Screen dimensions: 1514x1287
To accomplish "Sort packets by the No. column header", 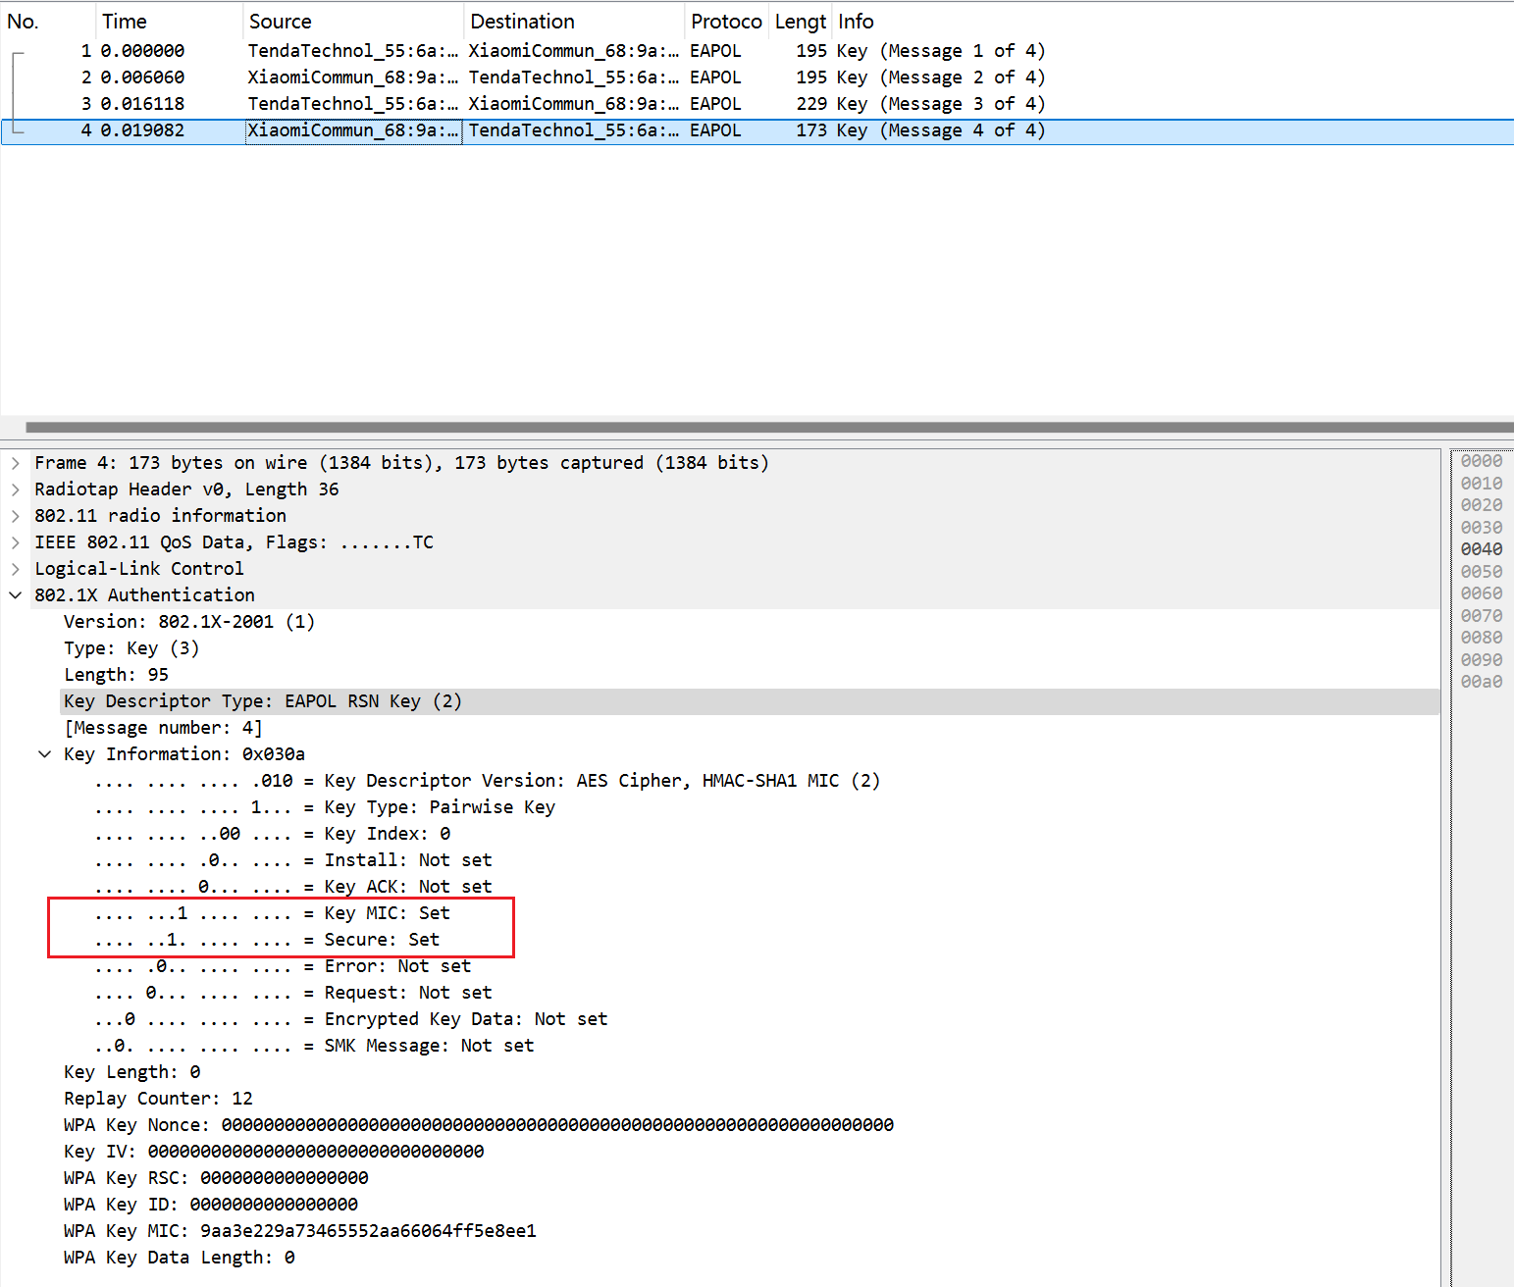I will coord(48,22).
